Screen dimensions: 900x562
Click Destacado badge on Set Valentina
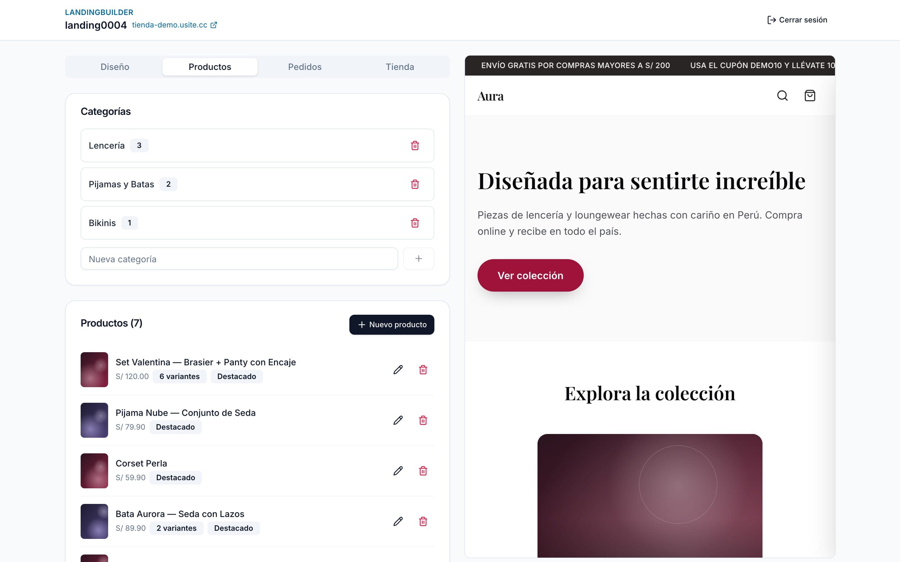click(x=237, y=376)
